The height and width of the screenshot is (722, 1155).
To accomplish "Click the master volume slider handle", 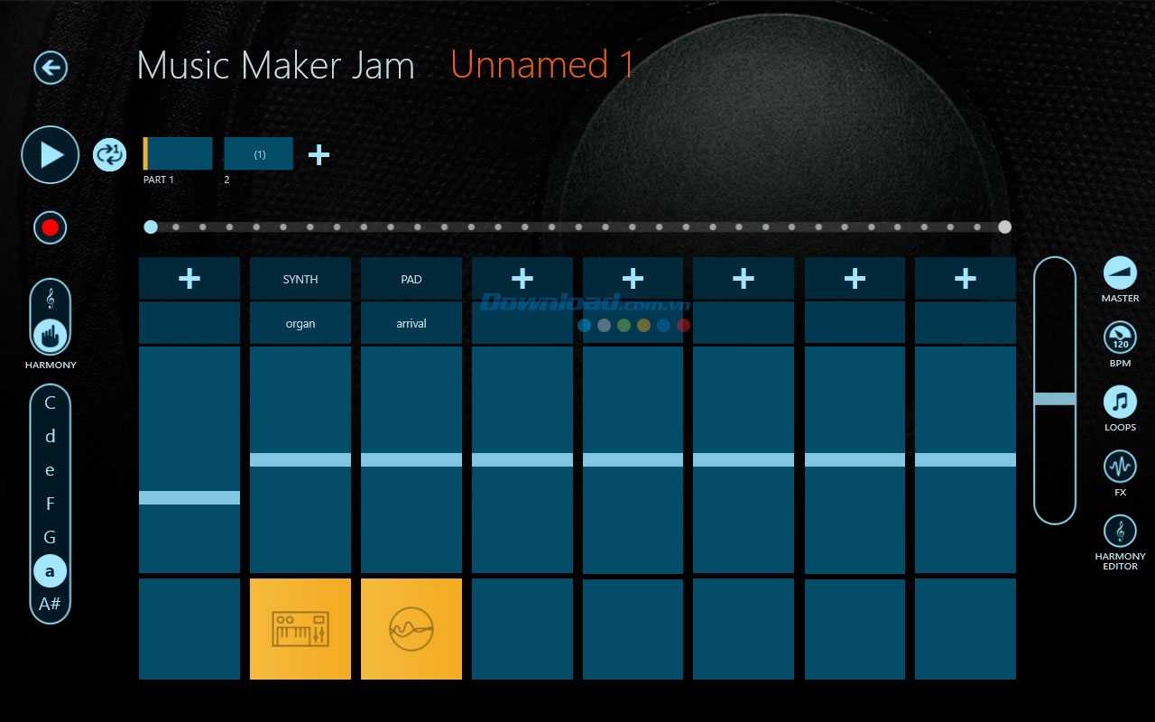I will coord(1055,399).
